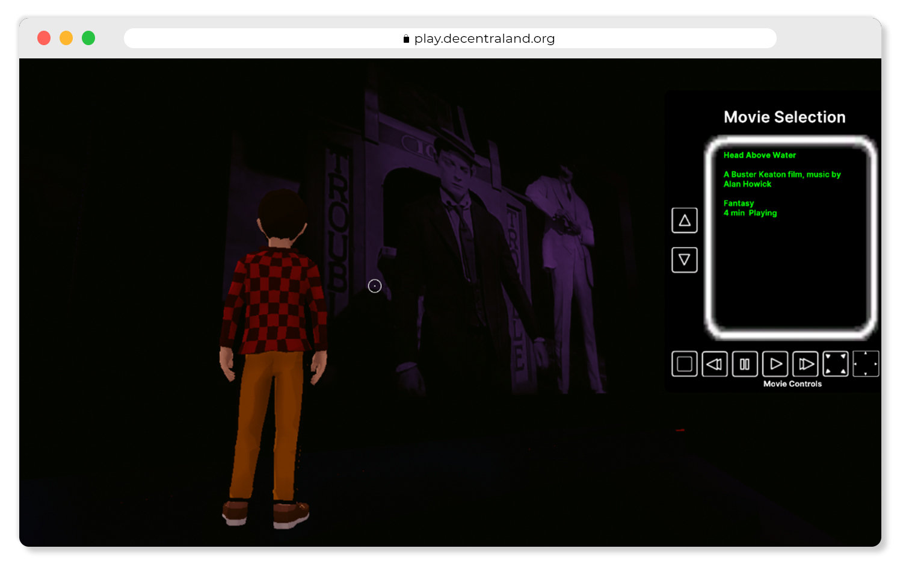Fast forward the movie
Viewport: 906px width, 572px height.
coord(806,364)
